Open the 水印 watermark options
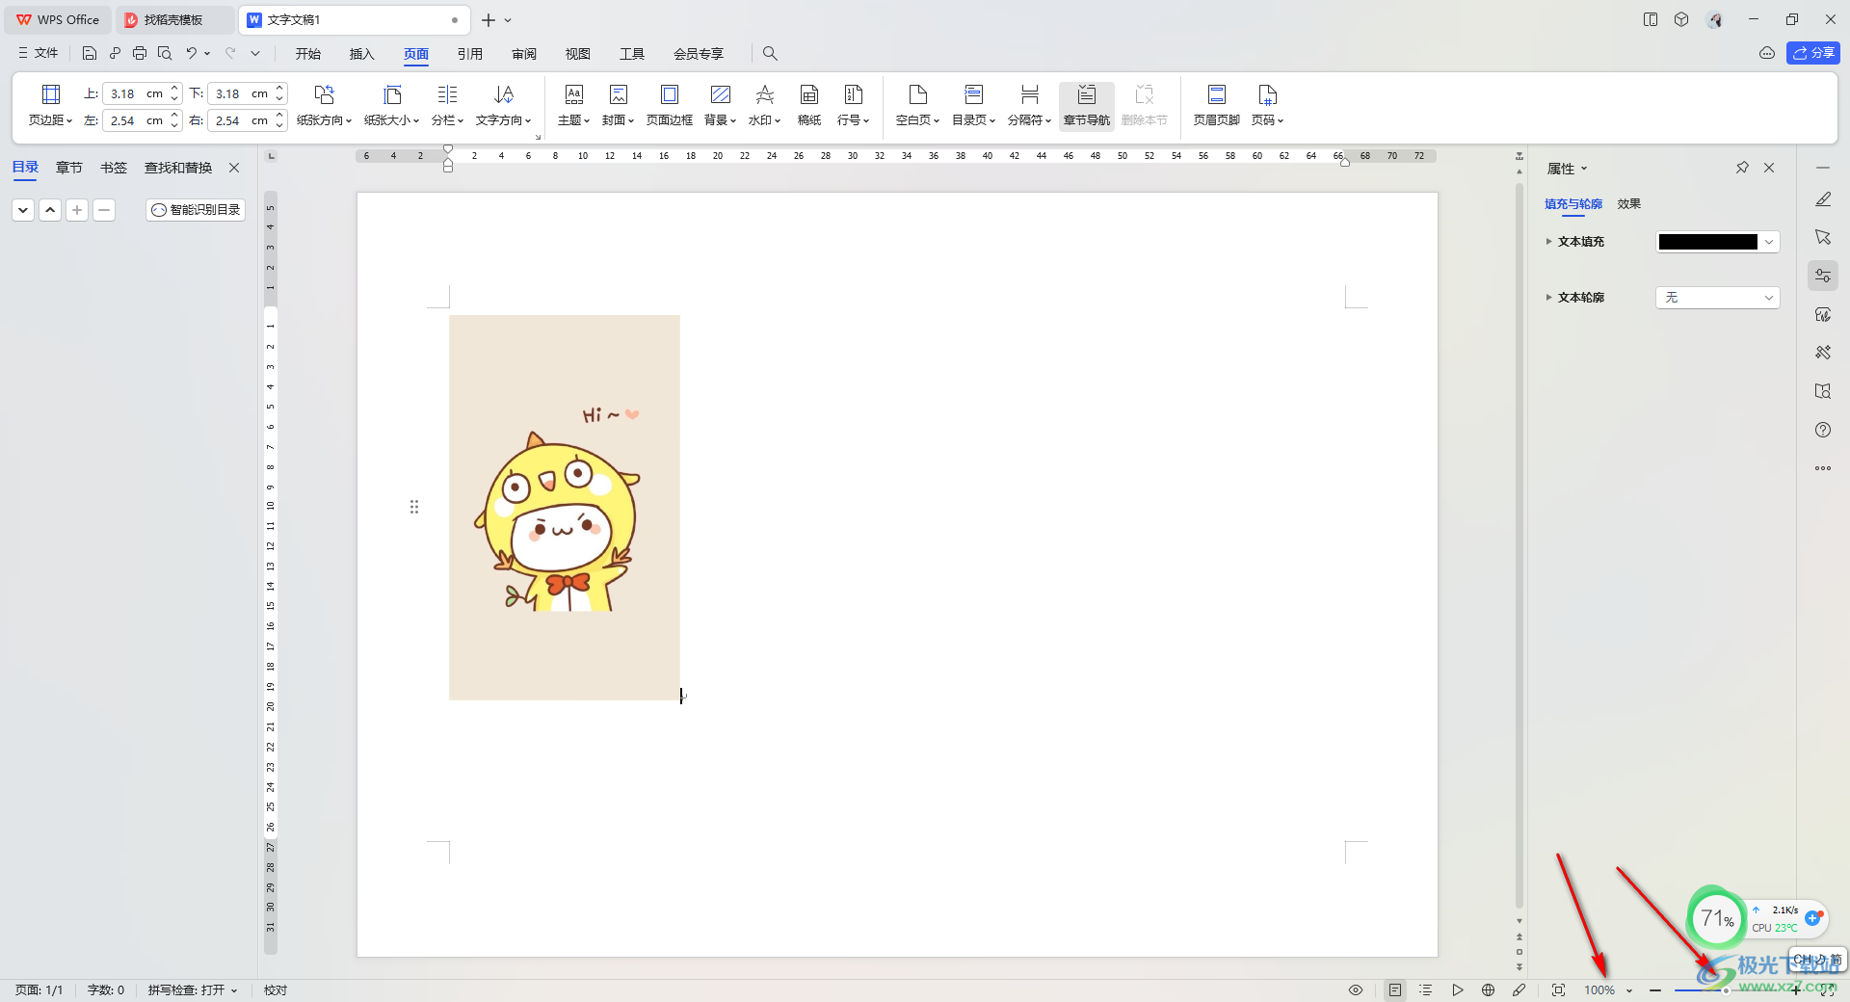1850x1002 pixels. coord(764,106)
